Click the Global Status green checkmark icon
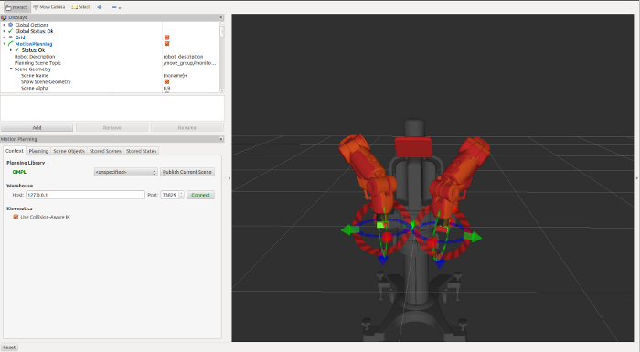 pos(11,31)
